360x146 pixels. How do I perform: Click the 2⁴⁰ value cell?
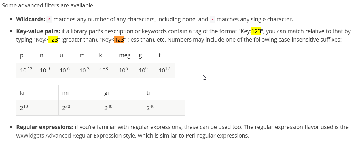(x=164, y=108)
